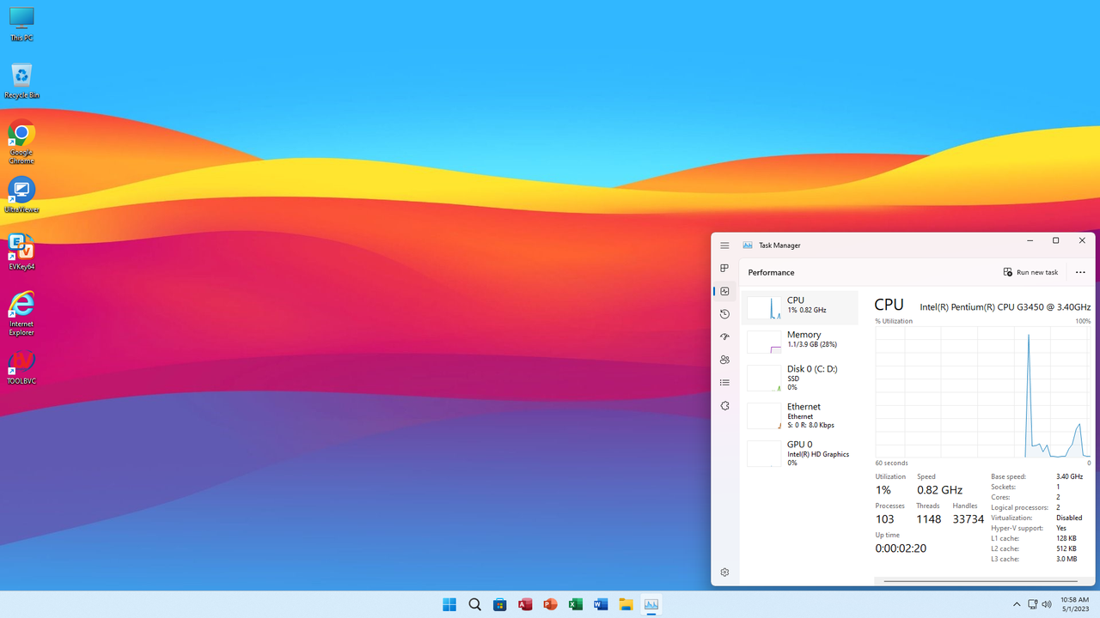Open Windows Start menu

tap(449, 604)
